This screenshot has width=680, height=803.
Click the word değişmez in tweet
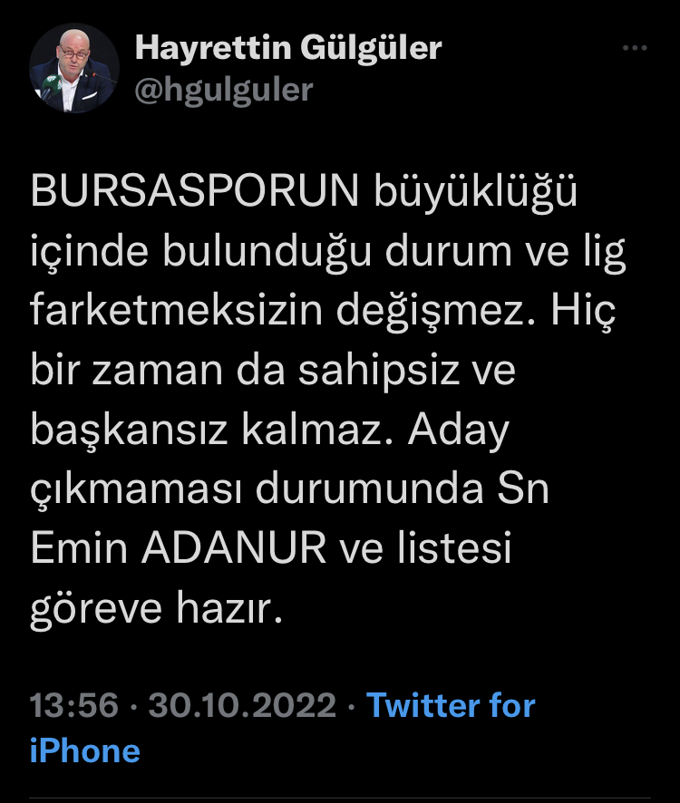(x=435, y=312)
